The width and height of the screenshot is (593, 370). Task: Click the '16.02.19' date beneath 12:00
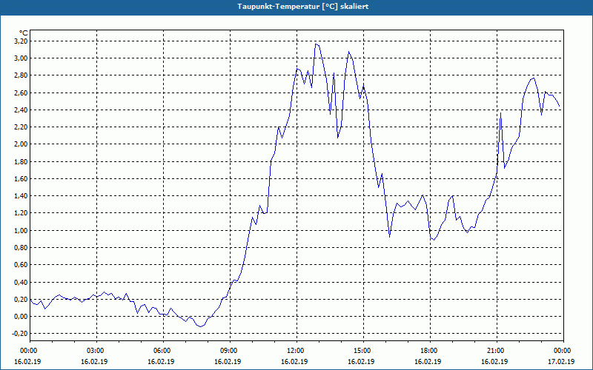tap(294, 361)
